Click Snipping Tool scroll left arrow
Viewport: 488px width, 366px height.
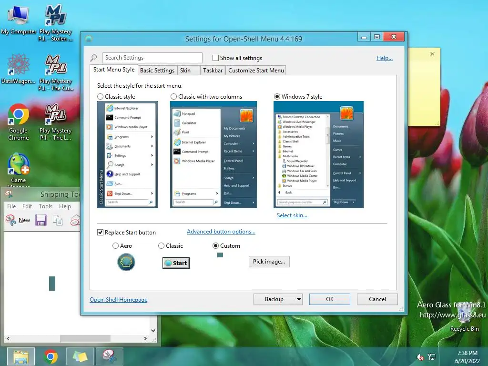pyautogui.click(x=8, y=338)
